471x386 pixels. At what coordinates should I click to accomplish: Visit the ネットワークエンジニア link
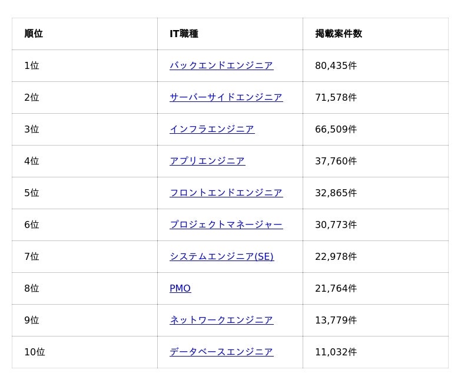click(221, 320)
